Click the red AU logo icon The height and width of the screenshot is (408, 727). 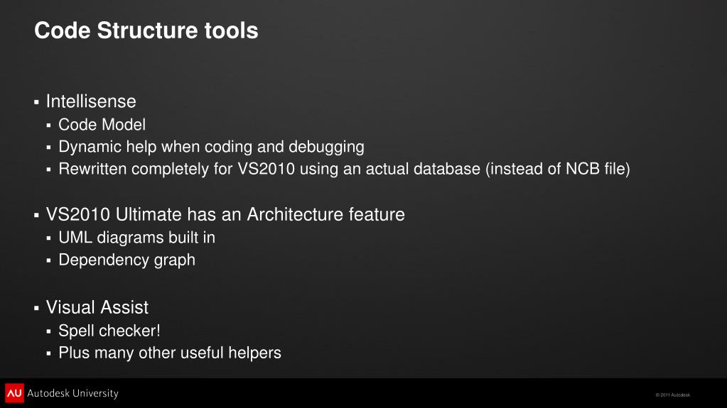click(x=14, y=392)
